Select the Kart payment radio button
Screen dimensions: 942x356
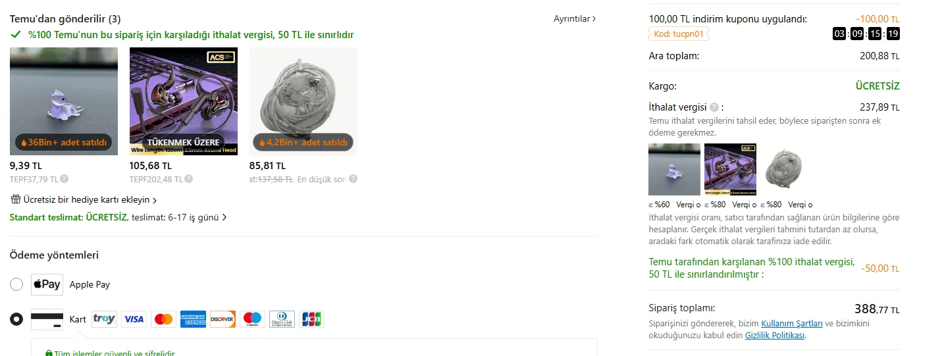(x=16, y=319)
